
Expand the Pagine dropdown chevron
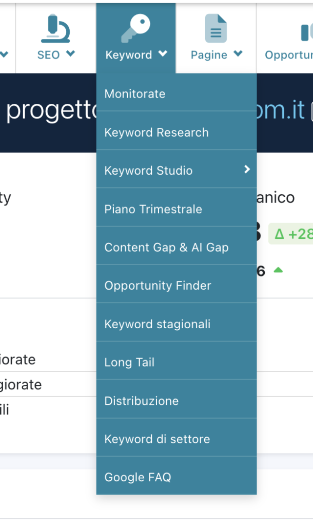tap(237, 53)
